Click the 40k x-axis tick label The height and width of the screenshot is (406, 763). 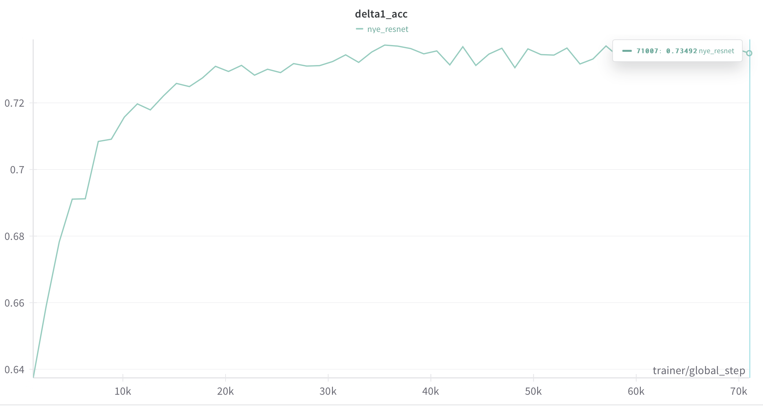tap(431, 391)
